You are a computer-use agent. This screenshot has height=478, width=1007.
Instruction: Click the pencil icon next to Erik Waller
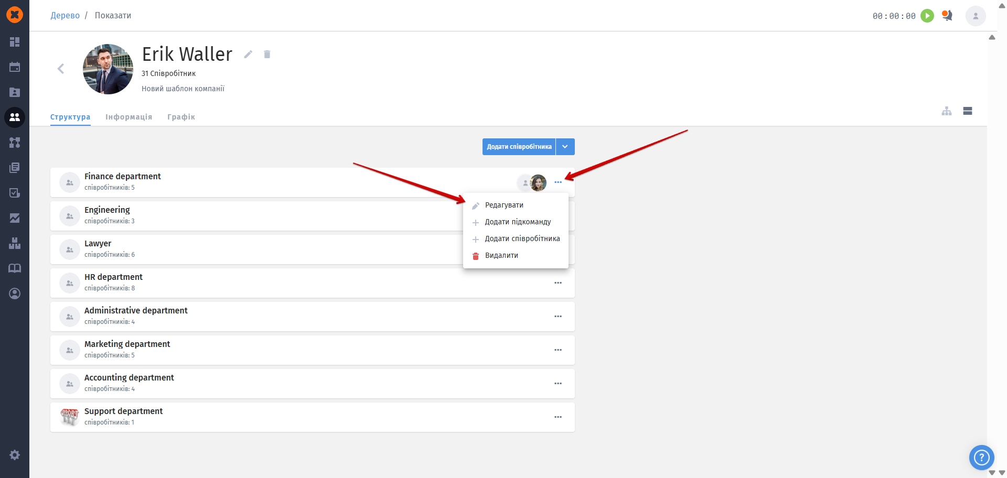[x=248, y=54]
